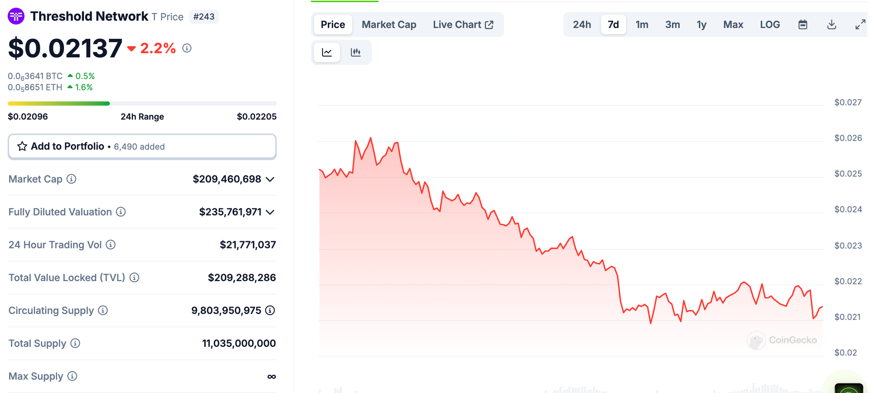The width and height of the screenshot is (871, 393).
Task: Switch to the candlestick chart icon
Action: click(x=356, y=53)
